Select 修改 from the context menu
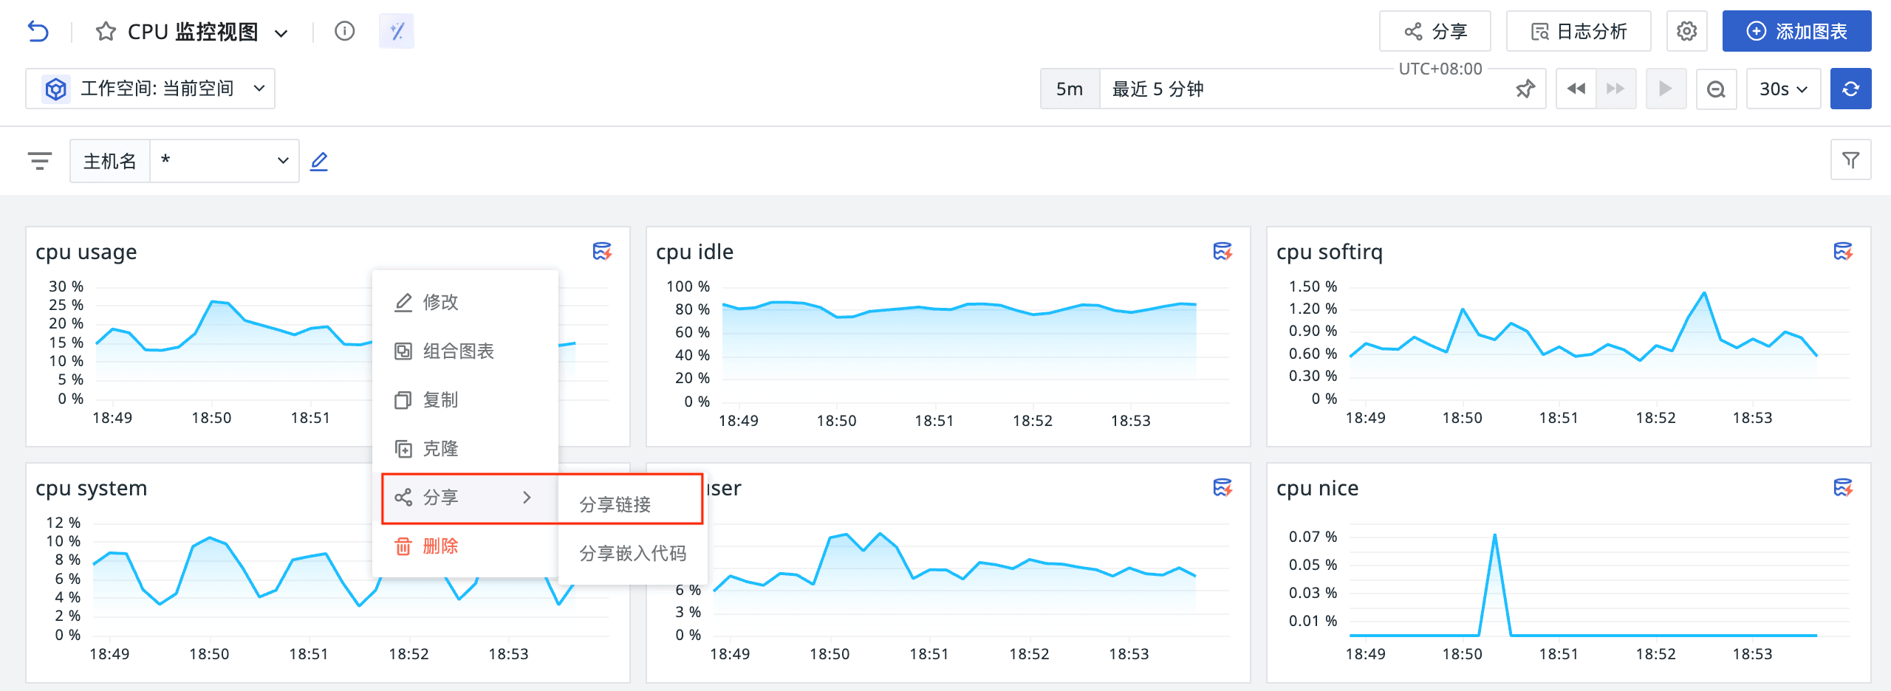Viewport: 1891px width, 691px height. coord(440,302)
